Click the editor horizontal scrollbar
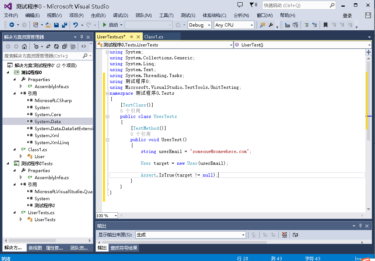This screenshot has width=375, height=261. tap(241, 216)
